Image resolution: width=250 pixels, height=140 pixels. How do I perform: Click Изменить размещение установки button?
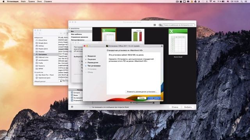coord(142,92)
